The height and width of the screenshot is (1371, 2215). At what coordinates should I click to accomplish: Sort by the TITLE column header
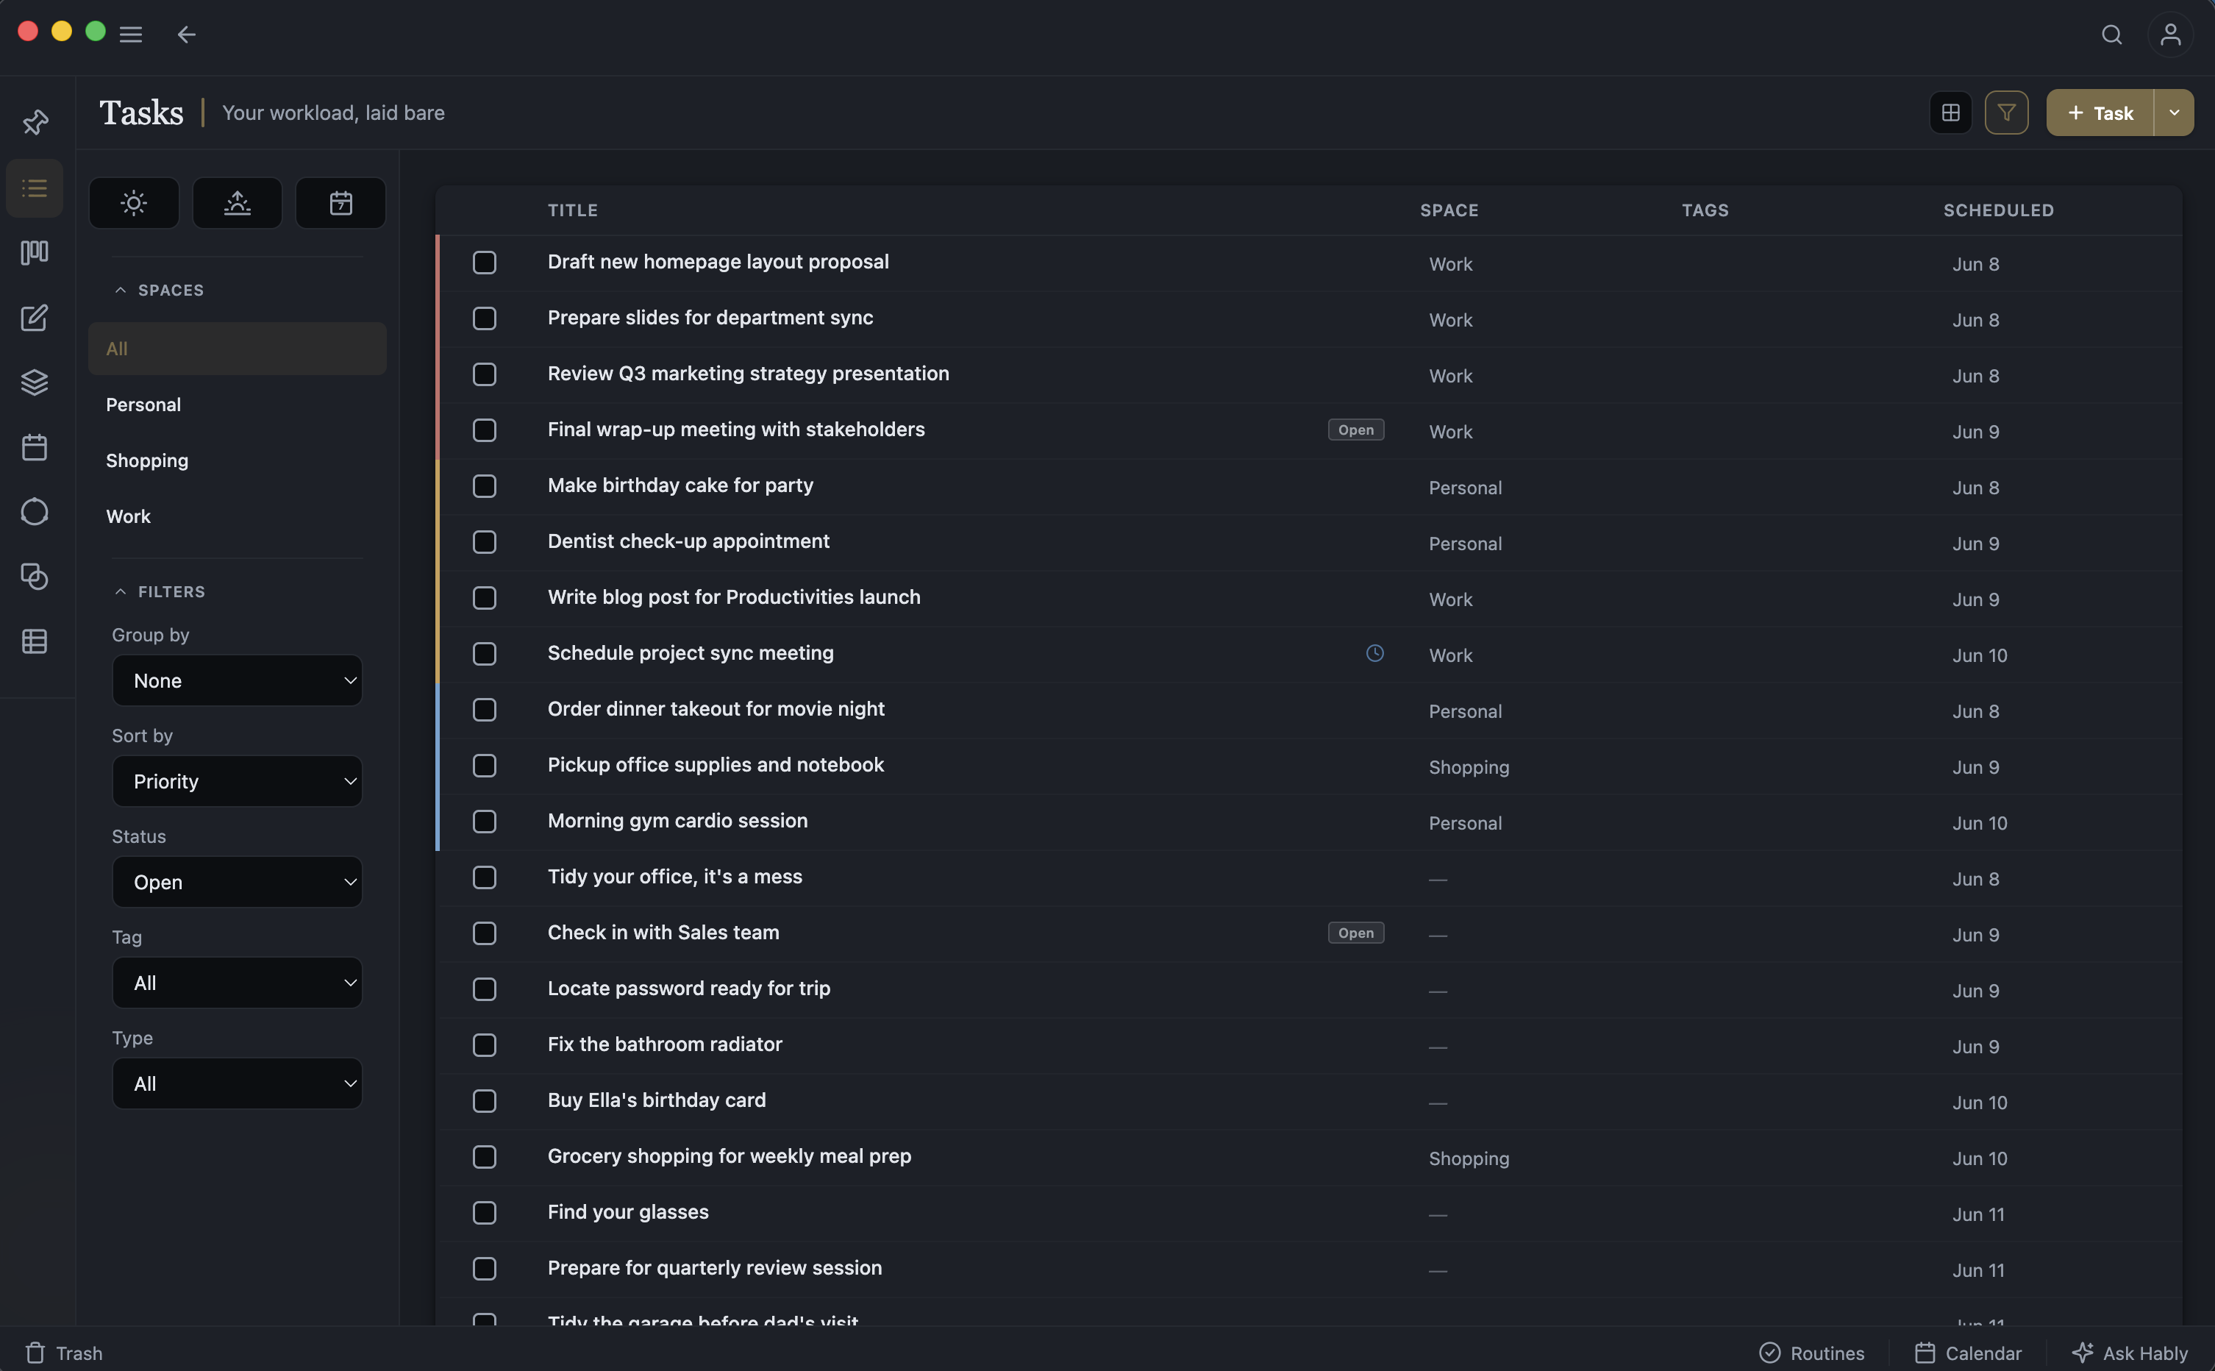[x=573, y=210]
